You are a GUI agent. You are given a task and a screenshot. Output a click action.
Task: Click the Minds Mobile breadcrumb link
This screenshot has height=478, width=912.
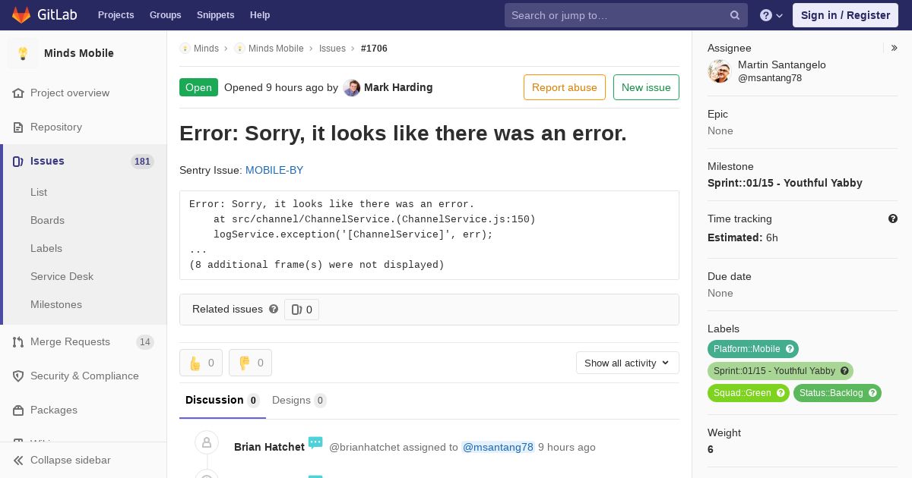[276, 48]
